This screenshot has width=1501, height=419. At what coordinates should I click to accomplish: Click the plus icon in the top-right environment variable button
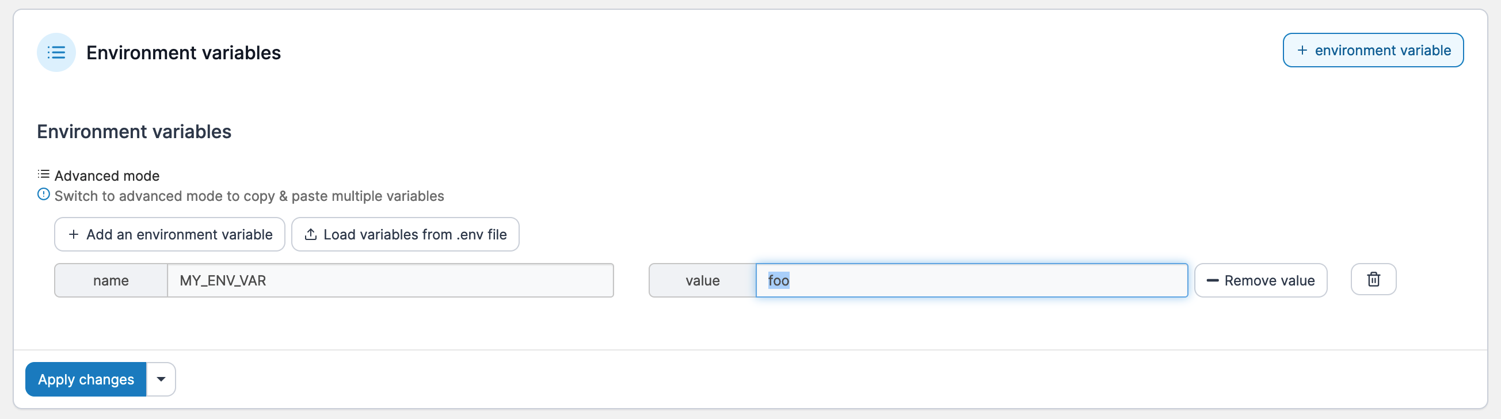click(x=1302, y=51)
